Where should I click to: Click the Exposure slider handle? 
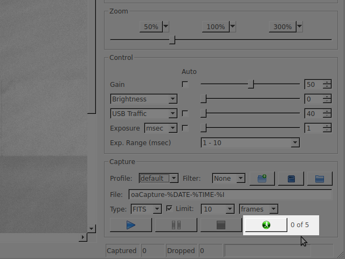click(x=204, y=128)
